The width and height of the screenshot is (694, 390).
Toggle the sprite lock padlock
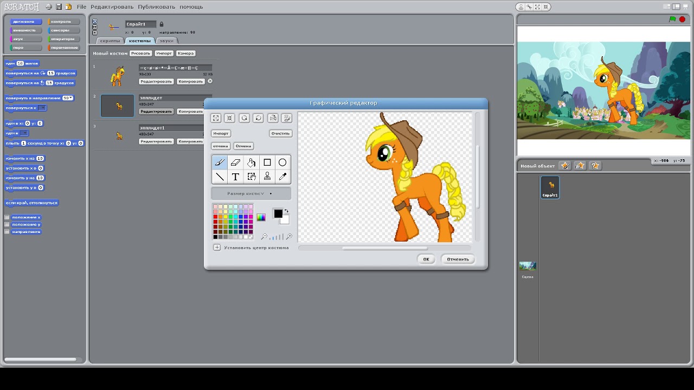[162, 24]
